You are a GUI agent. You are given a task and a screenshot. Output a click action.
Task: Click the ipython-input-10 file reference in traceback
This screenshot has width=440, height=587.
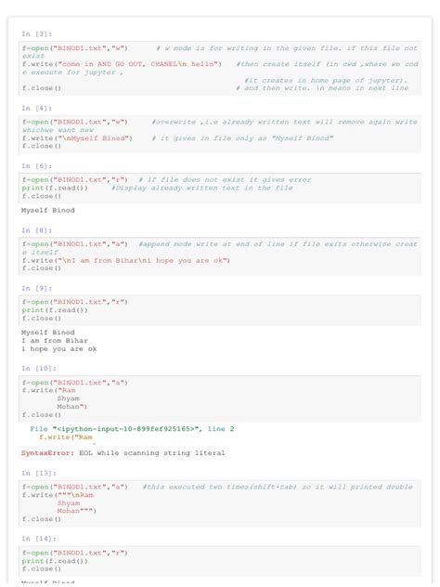[125, 429]
